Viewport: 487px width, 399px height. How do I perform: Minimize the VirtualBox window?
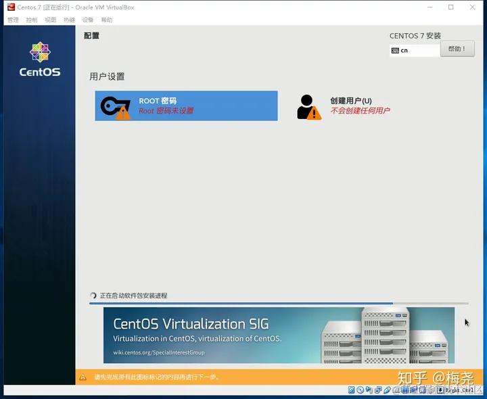pyautogui.click(x=430, y=7)
